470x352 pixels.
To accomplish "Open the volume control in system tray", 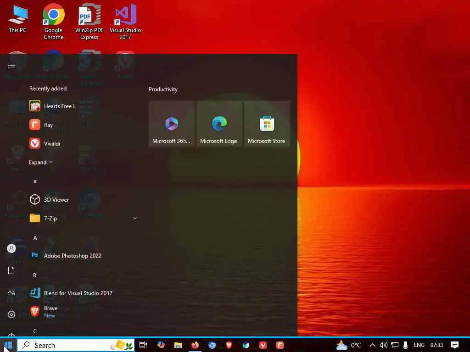I will tap(383, 345).
